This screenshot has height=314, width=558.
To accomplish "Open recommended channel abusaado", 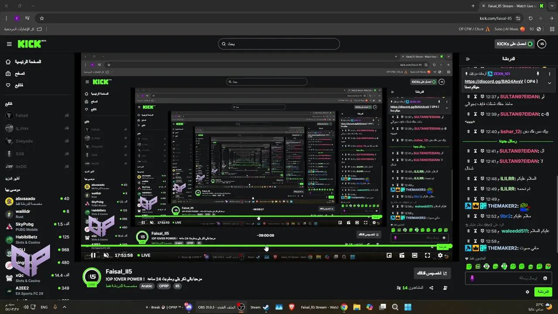I will click(37, 201).
